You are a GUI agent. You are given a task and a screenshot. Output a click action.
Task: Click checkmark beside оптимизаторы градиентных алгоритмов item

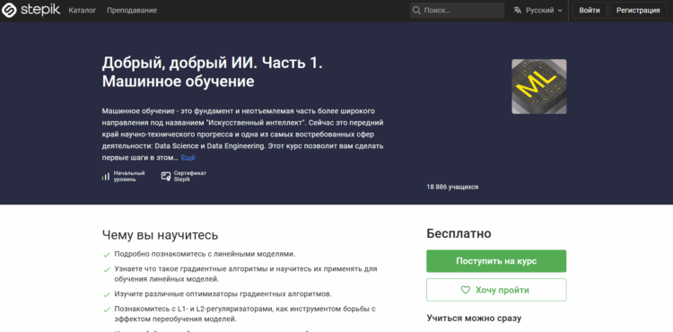[107, 294]
